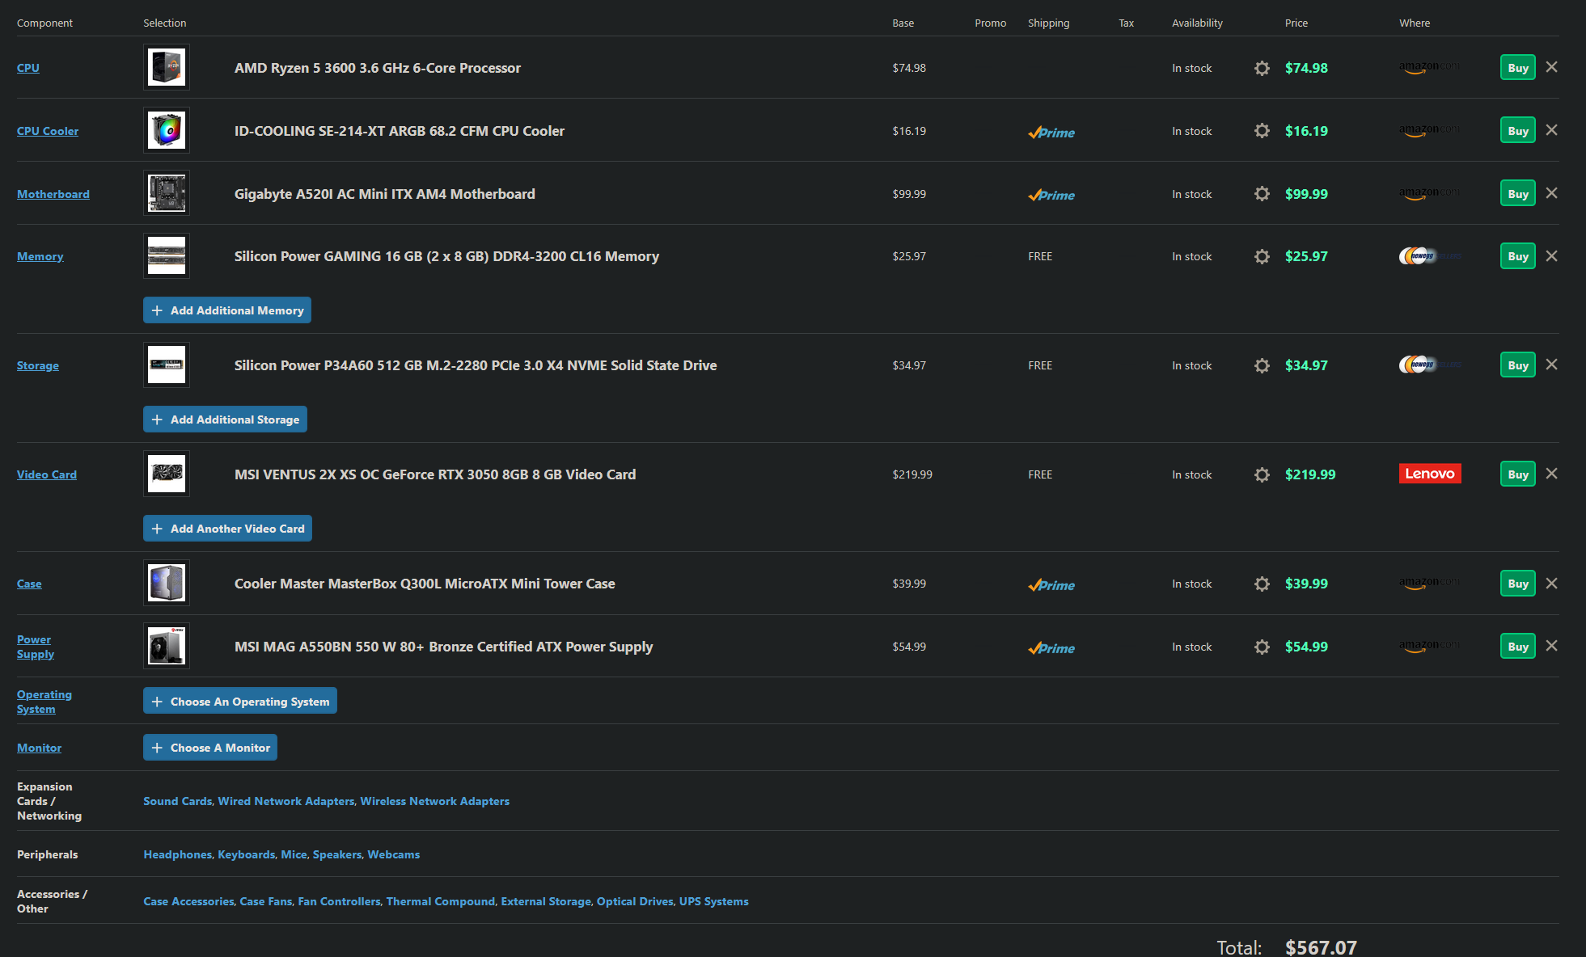This screenshot has width=1586, height=957.
Task: Click MSI VENTUS video card thumbnail
Action: pyautogui.click(x=167, y=474)
